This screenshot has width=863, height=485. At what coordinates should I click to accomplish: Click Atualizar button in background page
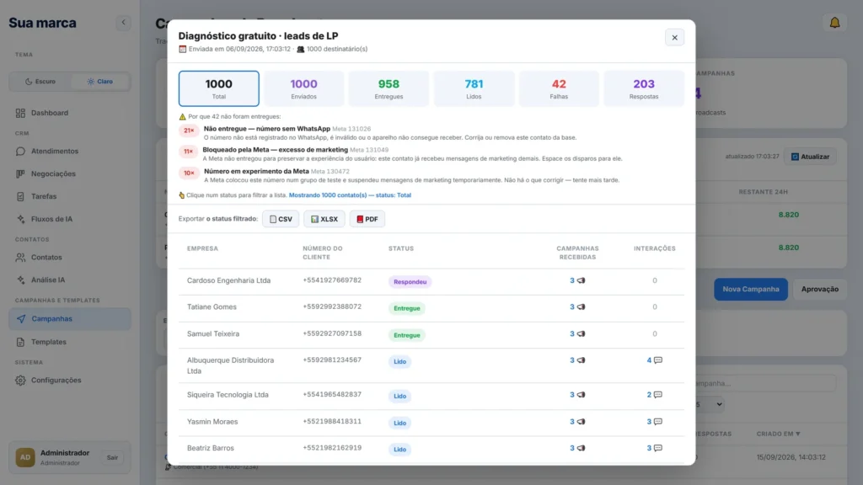(x=810, y=157)
